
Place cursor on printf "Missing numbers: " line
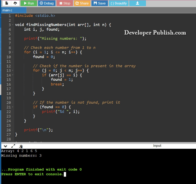(55, 39)
